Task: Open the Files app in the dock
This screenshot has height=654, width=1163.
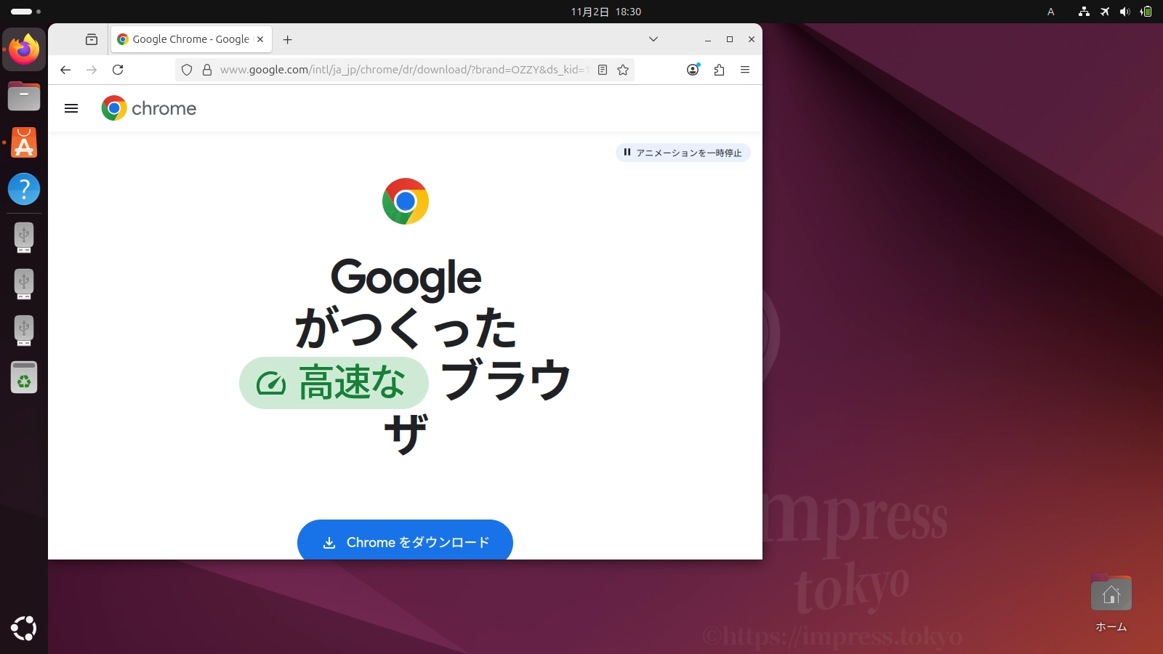Action: (x=24, y=96)
